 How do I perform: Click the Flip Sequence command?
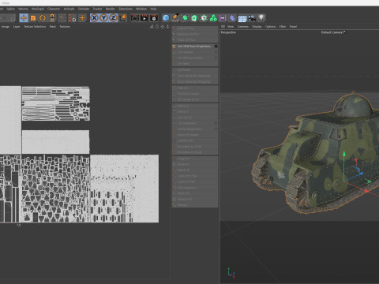(x=195, y=188)
